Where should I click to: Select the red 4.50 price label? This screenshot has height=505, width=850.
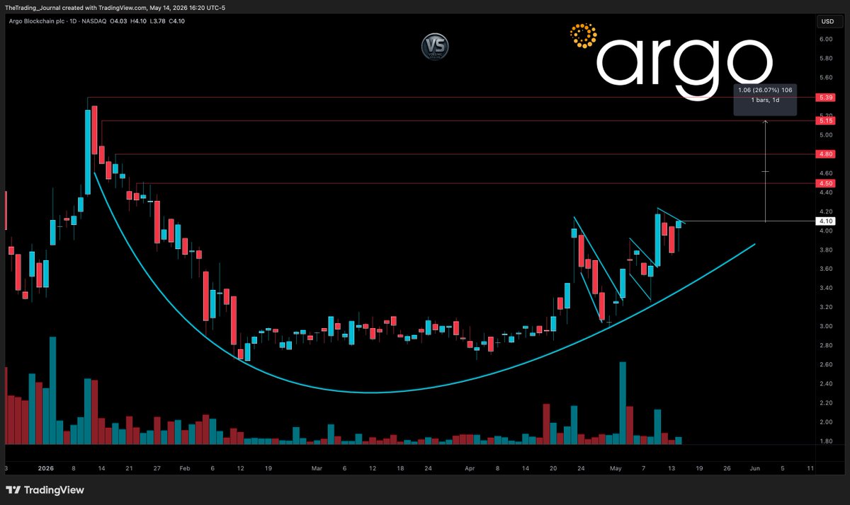[826, 183]
